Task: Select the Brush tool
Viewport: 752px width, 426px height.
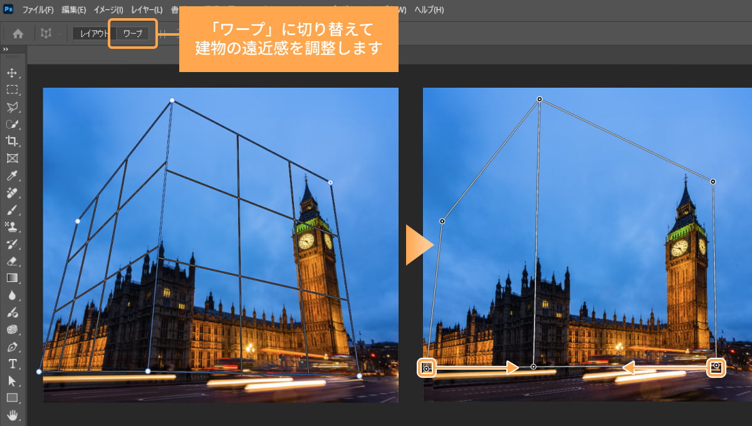Action: pyautogui.click(x=11, y=210)
